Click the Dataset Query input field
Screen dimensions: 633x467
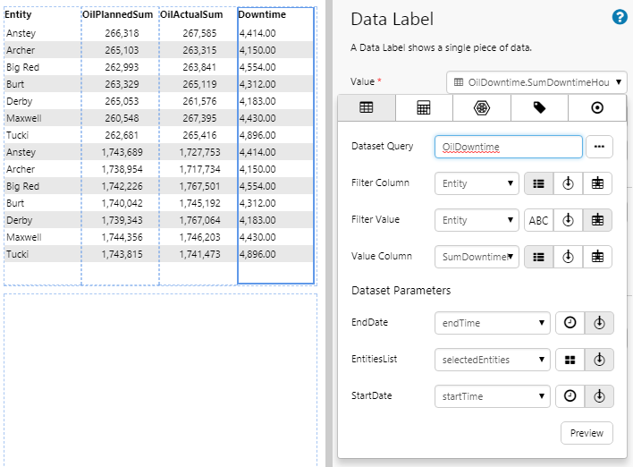[x=508, y=147]
